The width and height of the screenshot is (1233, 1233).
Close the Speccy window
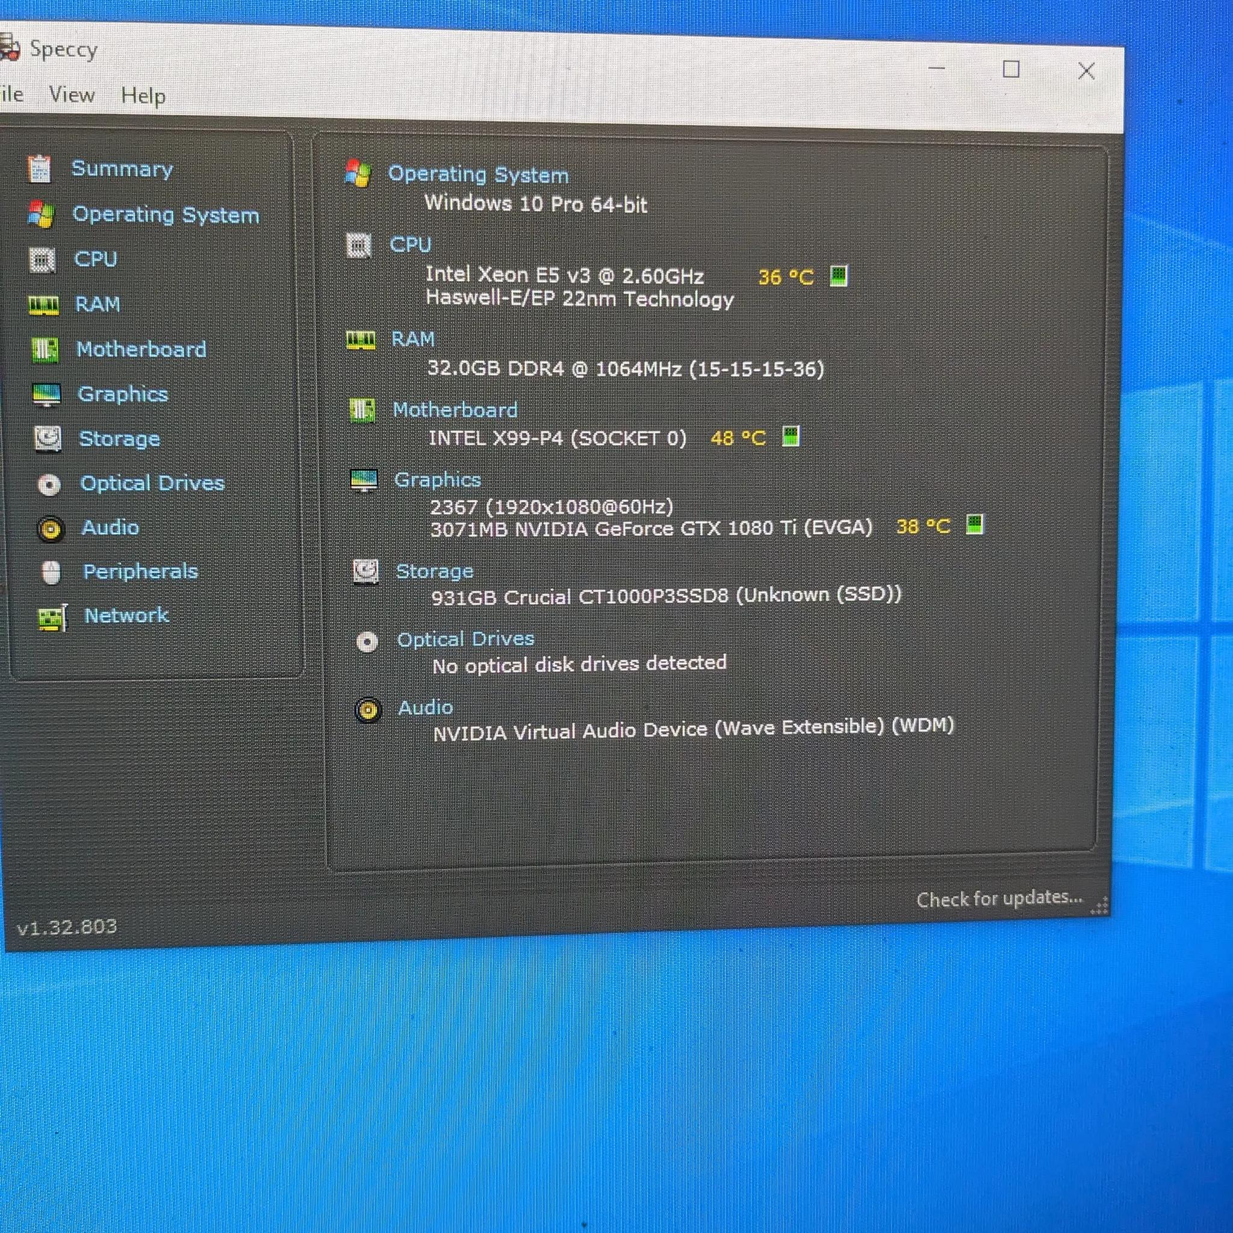pos(1086,70)
